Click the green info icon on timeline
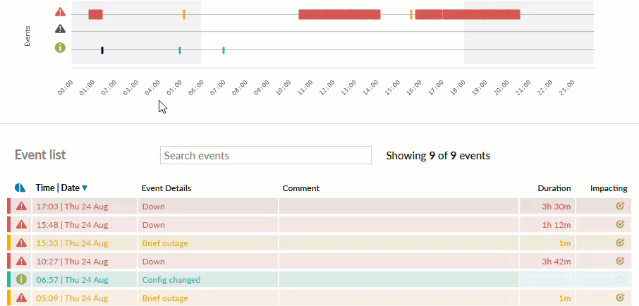 coord(60,48)
